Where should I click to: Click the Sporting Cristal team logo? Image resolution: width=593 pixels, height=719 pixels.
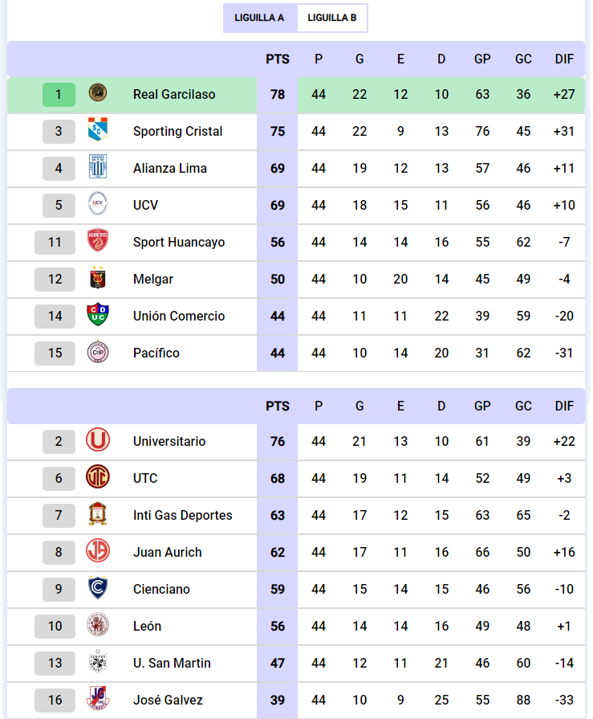(98, 131)
